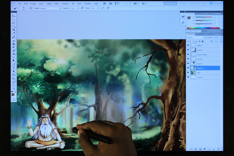Switch to the Channels tab
Image resolution: width=234 pixels, height=156 pixels.
coord(200,34)
